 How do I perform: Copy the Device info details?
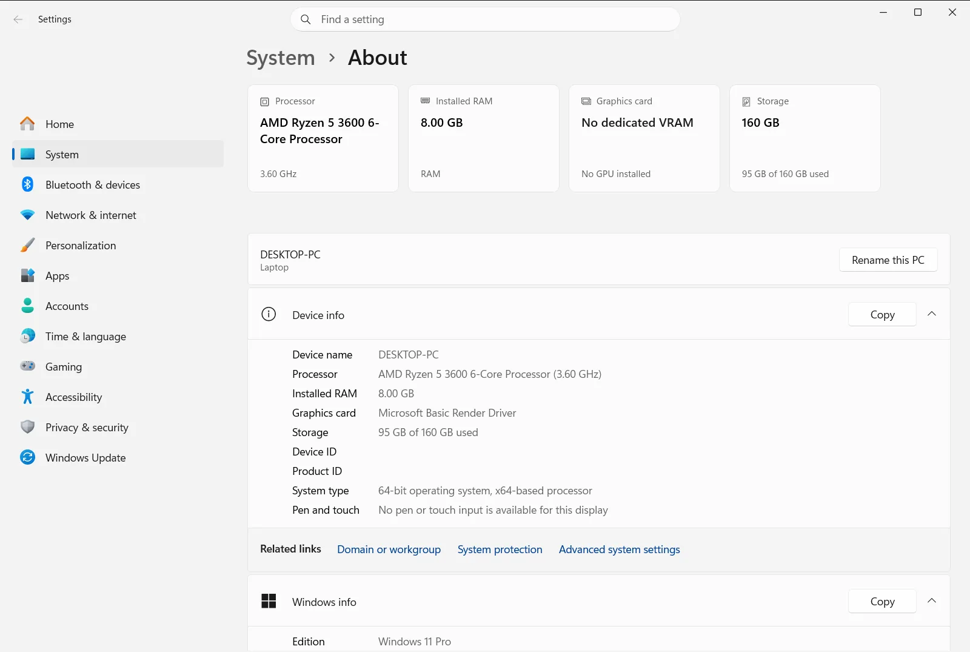click(x=882, y=315)
